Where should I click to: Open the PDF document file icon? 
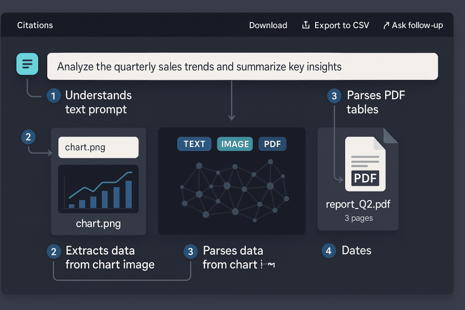coord(365,164)
